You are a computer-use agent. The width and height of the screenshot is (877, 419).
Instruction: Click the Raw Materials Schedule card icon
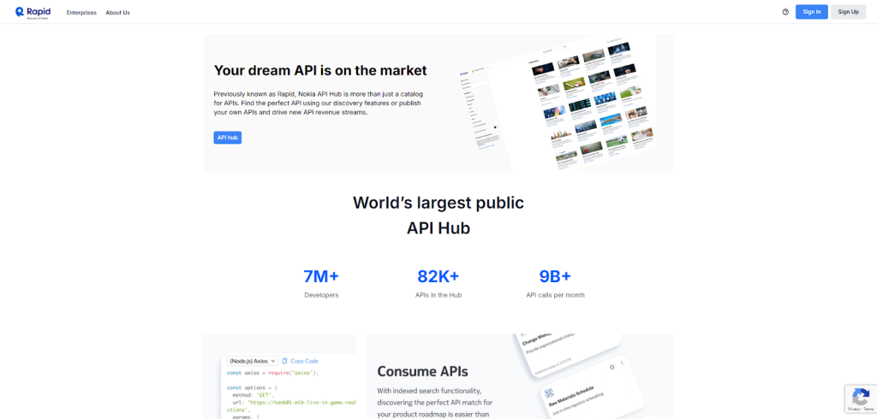pos(549,394)
